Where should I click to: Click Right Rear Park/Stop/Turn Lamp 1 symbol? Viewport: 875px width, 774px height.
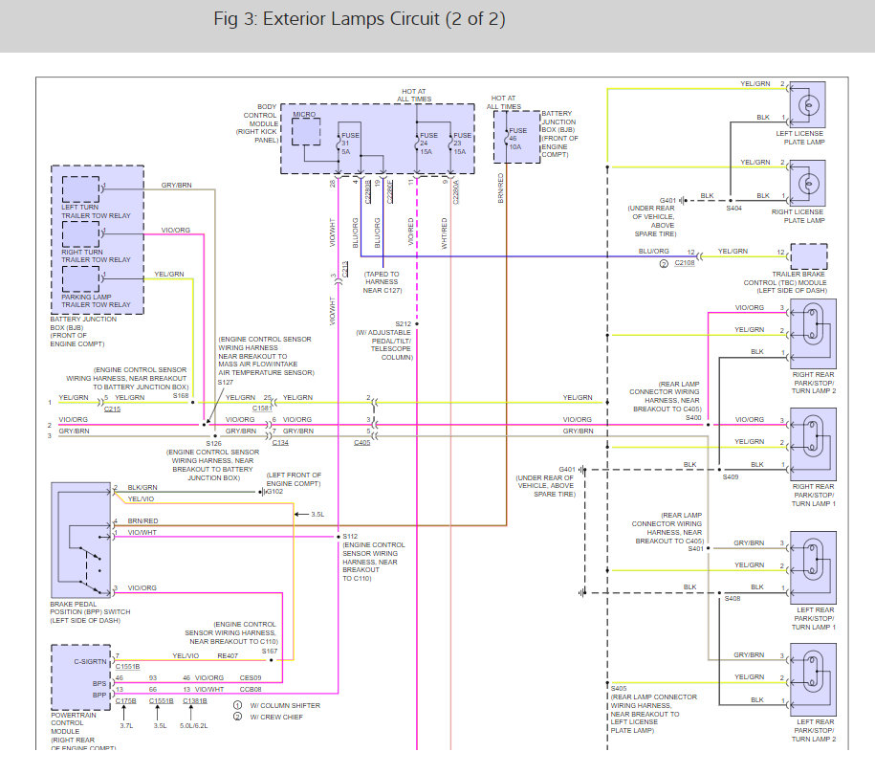pyautogui.click(x=814, y=444)
